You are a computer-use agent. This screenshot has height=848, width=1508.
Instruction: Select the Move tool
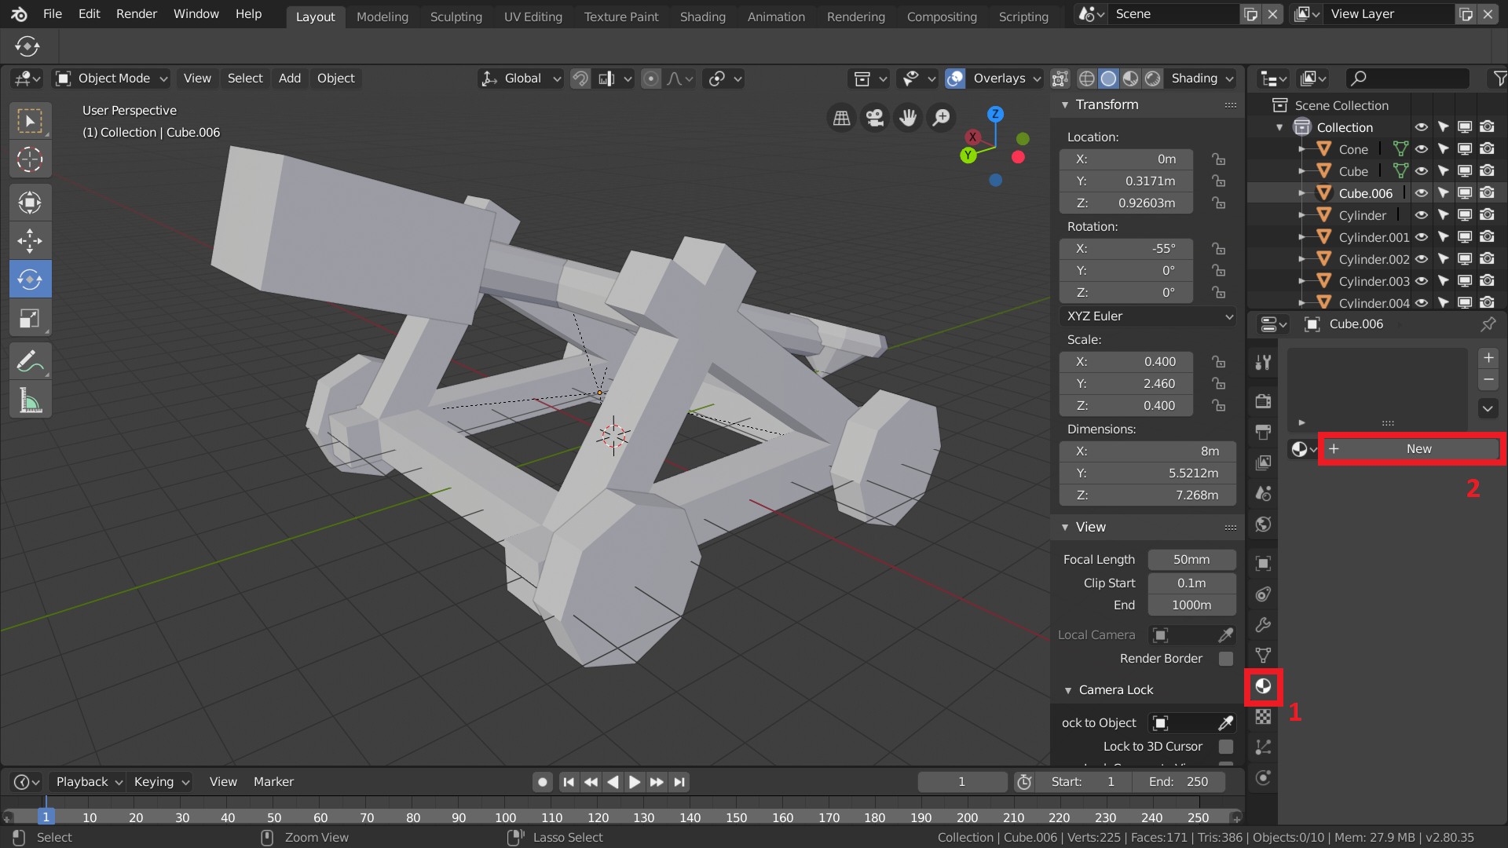(x=30, y=241)
